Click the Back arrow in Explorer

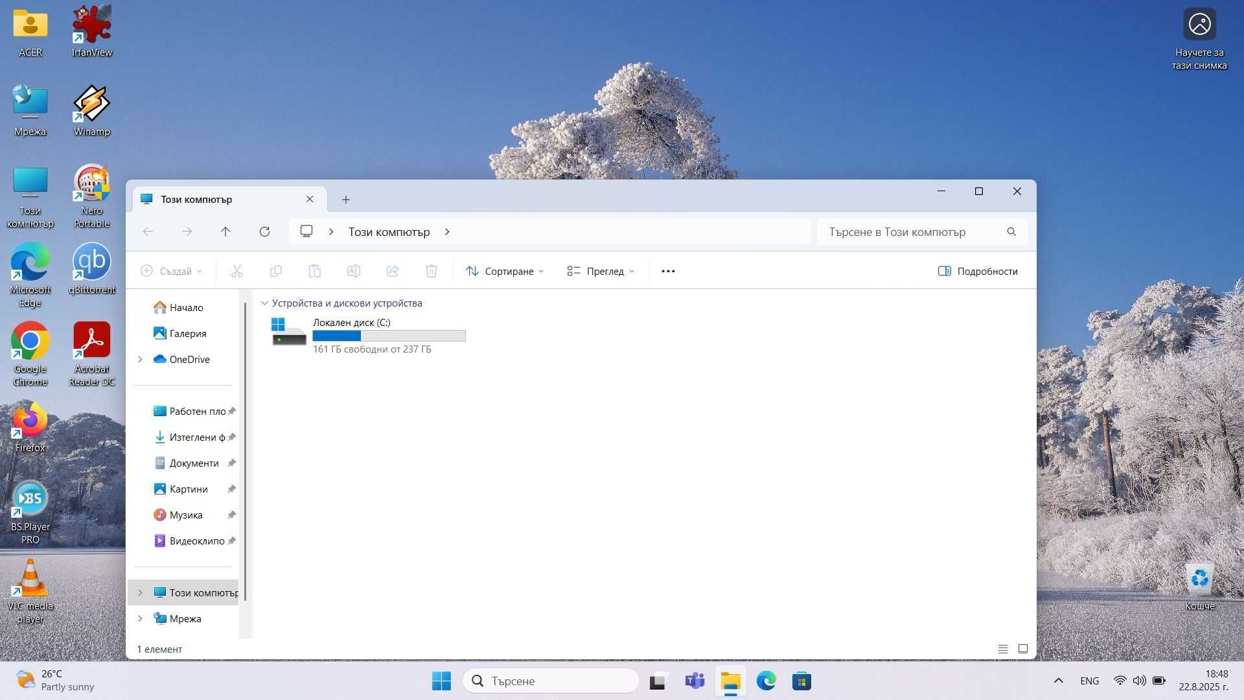pyautogui.click(x=148, y=231)
